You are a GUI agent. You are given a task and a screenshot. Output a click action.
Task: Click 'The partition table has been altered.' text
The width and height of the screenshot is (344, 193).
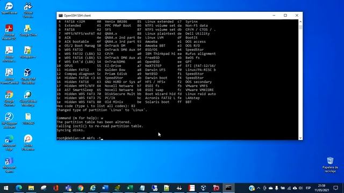(x=94, y=122)
